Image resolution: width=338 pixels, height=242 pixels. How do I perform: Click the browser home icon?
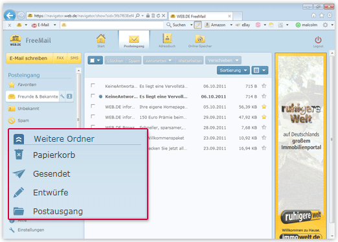tap(313, 16)
